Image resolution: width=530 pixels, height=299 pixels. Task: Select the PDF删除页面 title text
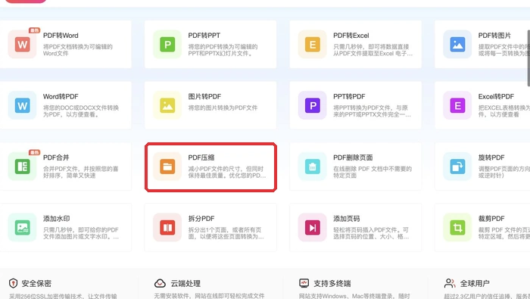[x=353, y=157]
